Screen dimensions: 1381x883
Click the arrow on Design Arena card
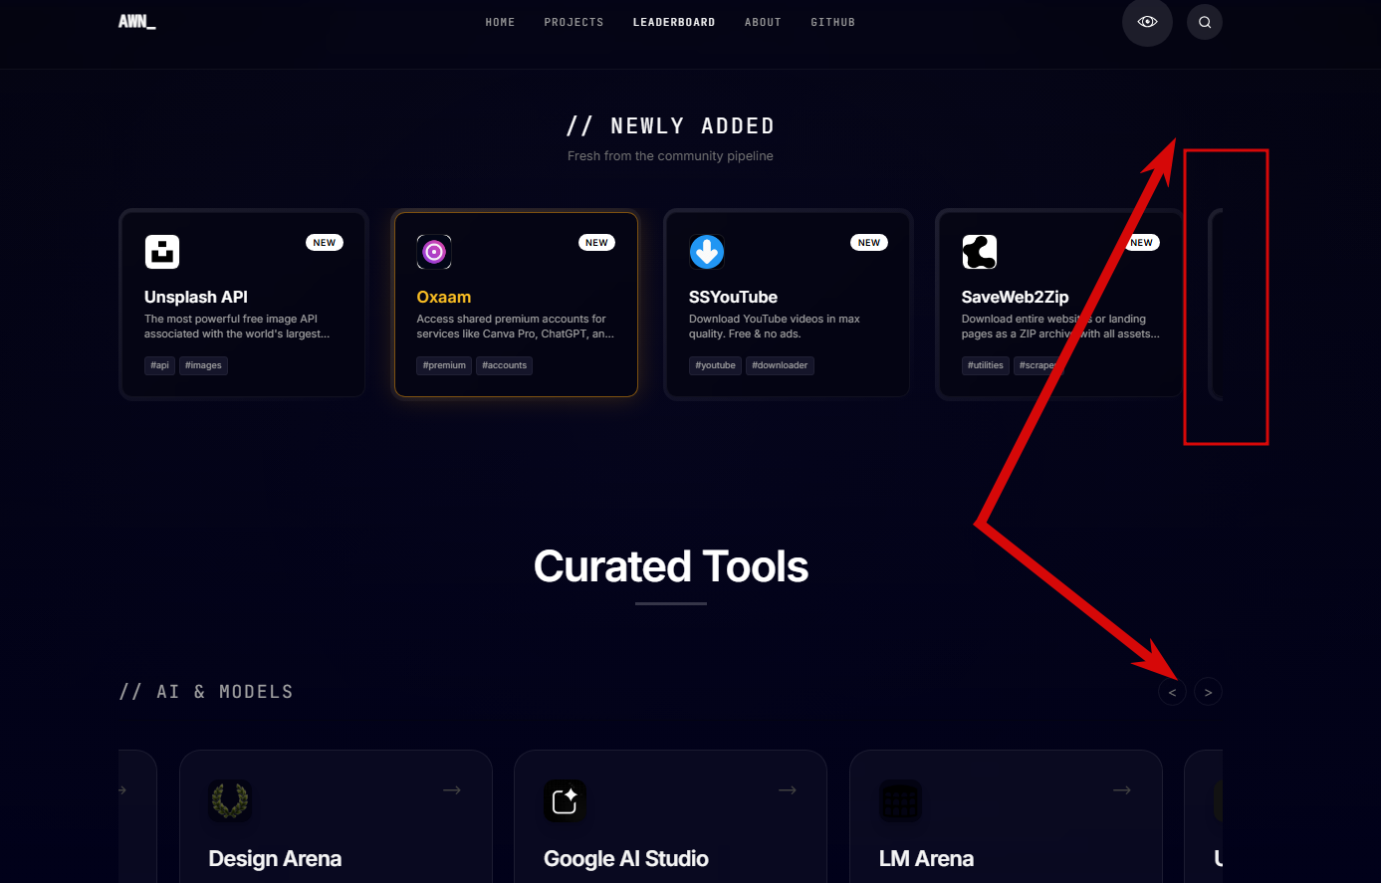[x=452, y=789]
